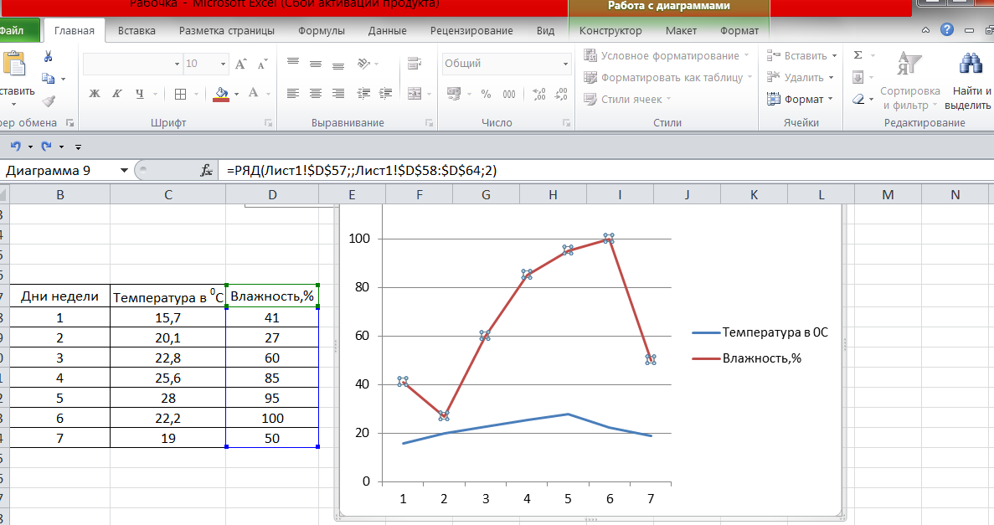Click the Undo arrow in quick access bar

point(15,146)
